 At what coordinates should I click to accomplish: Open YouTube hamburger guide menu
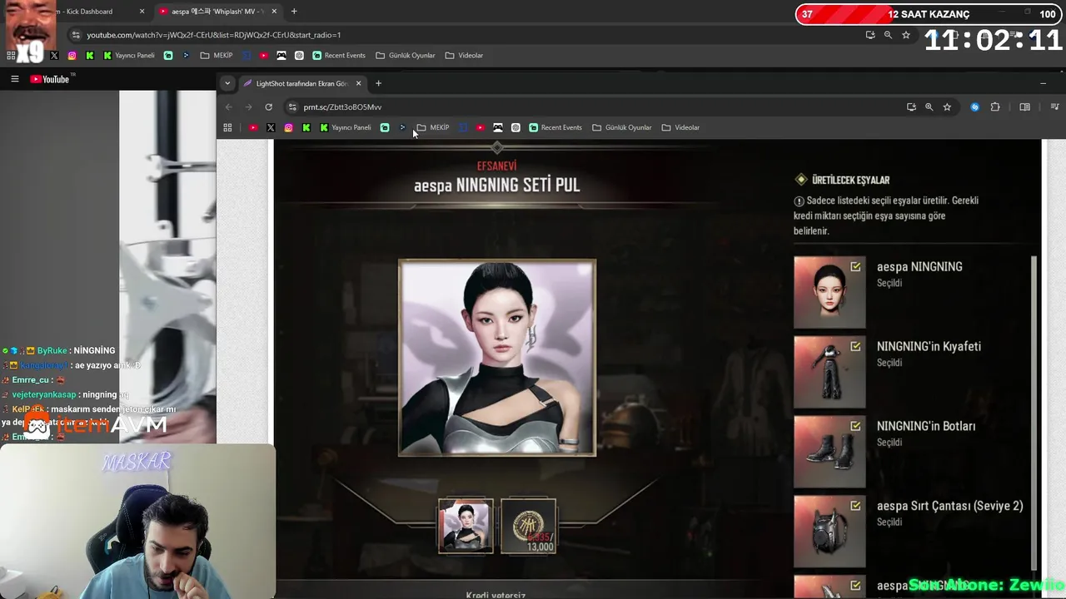click(14, 79)
